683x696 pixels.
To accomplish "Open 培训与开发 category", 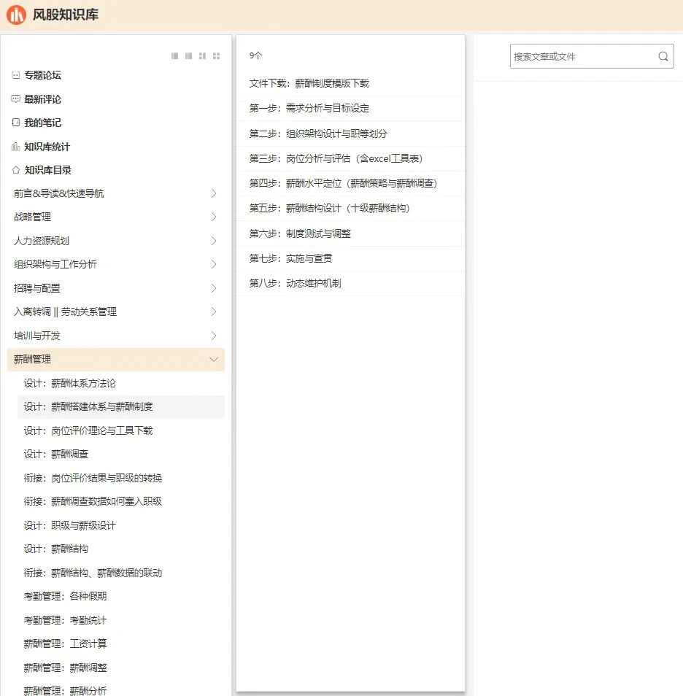I will (x=37, y=336).
